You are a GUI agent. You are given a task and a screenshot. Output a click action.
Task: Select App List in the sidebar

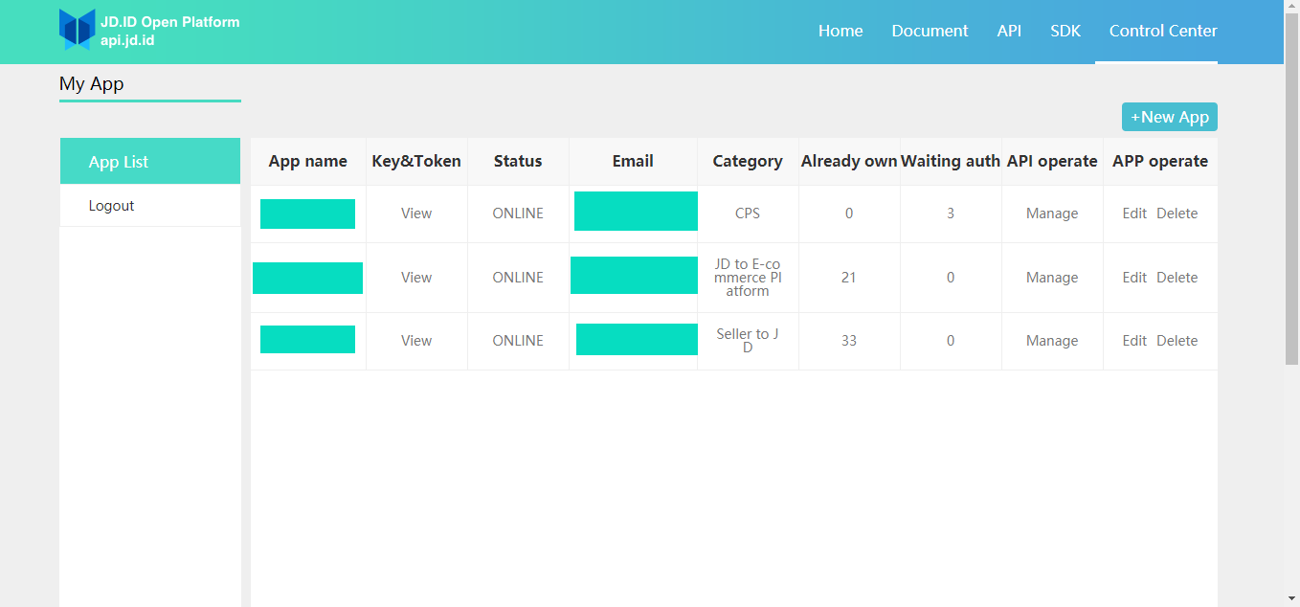(x=150, y=162)
